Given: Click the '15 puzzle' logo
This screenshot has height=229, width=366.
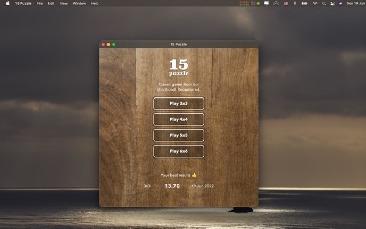Looking at the screenshot, I should tap(179, 67).
